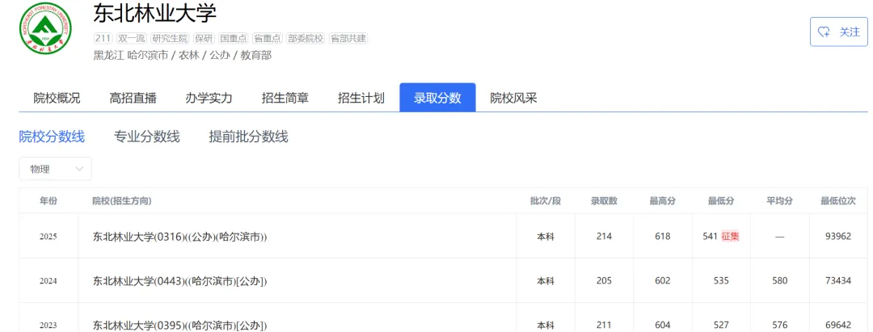The width and height of the screenshot is (873, 332).
Task: Click the 东北林业大学 title heading
Action: coord(154,14)
